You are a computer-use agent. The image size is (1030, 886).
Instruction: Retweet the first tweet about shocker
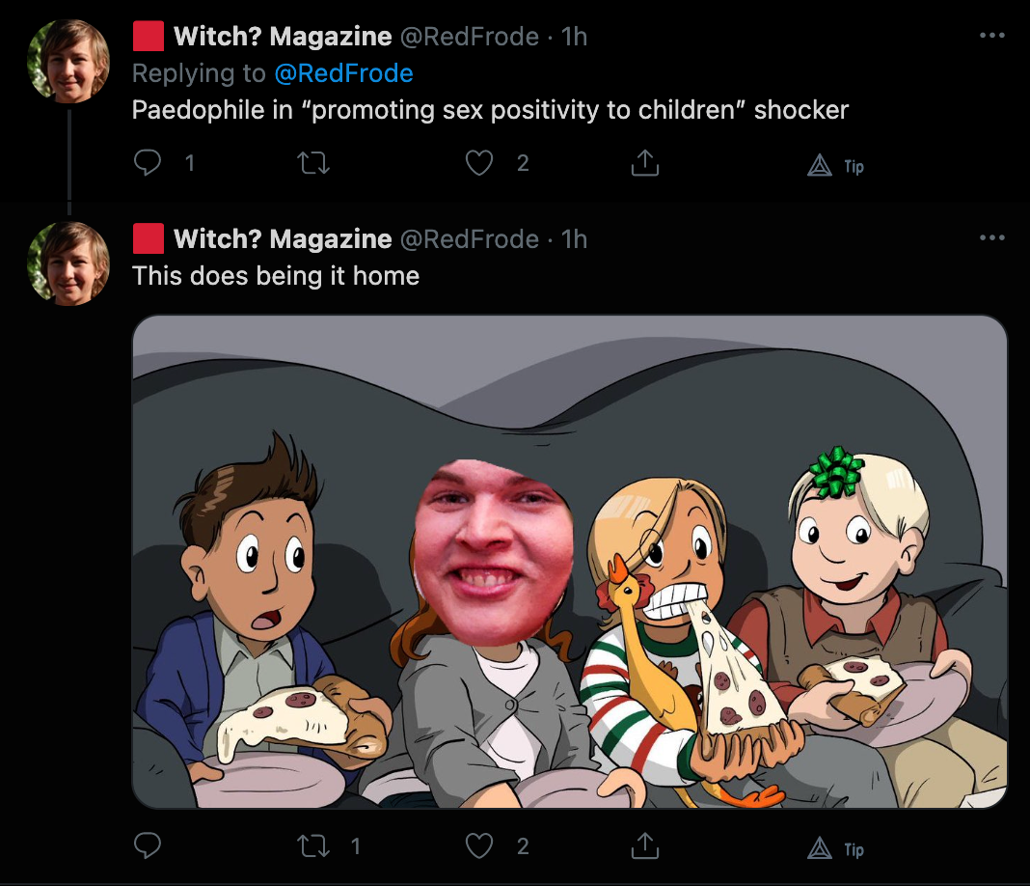coord(313,163)
